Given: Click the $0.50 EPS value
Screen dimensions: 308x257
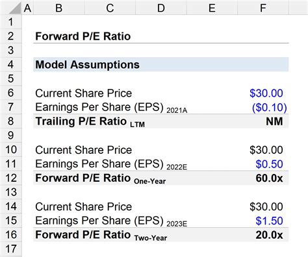Looking at the screenshot, I should tap(269, 164).
